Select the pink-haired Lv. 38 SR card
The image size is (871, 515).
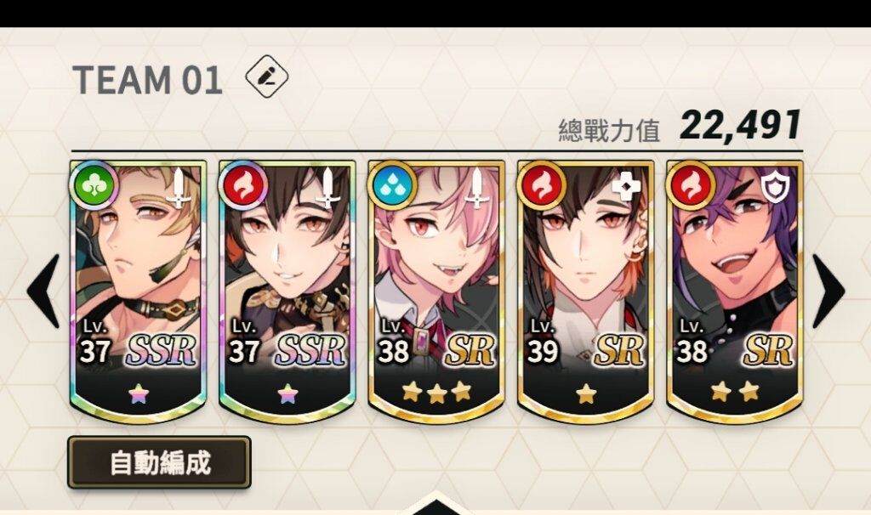point(436,291)
